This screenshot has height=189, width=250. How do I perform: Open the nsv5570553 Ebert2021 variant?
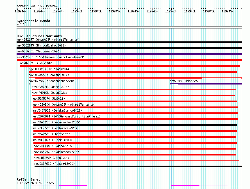tap(135, 137)
